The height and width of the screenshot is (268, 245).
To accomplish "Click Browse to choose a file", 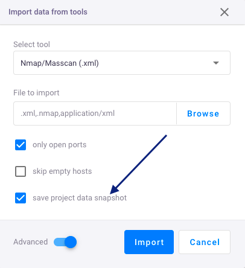I will [x=203, y=113].
